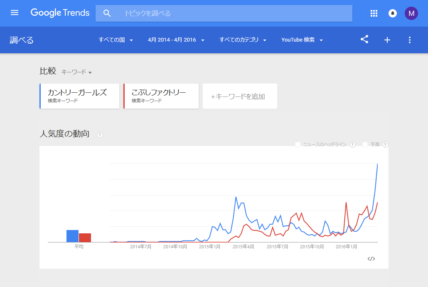The width and height of the screenshot is (428, 287).
Task: Click the 平均 axis label
Action: pos(79,247)
